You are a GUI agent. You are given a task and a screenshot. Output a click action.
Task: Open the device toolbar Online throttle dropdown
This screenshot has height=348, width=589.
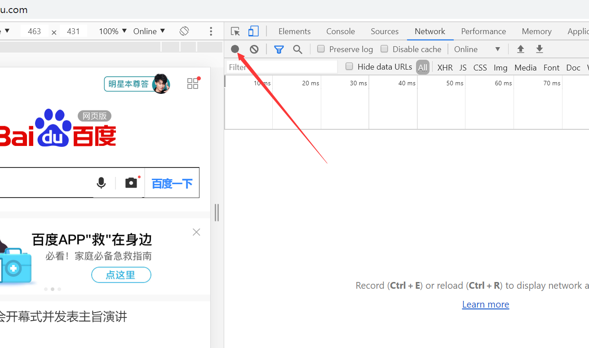149,31
